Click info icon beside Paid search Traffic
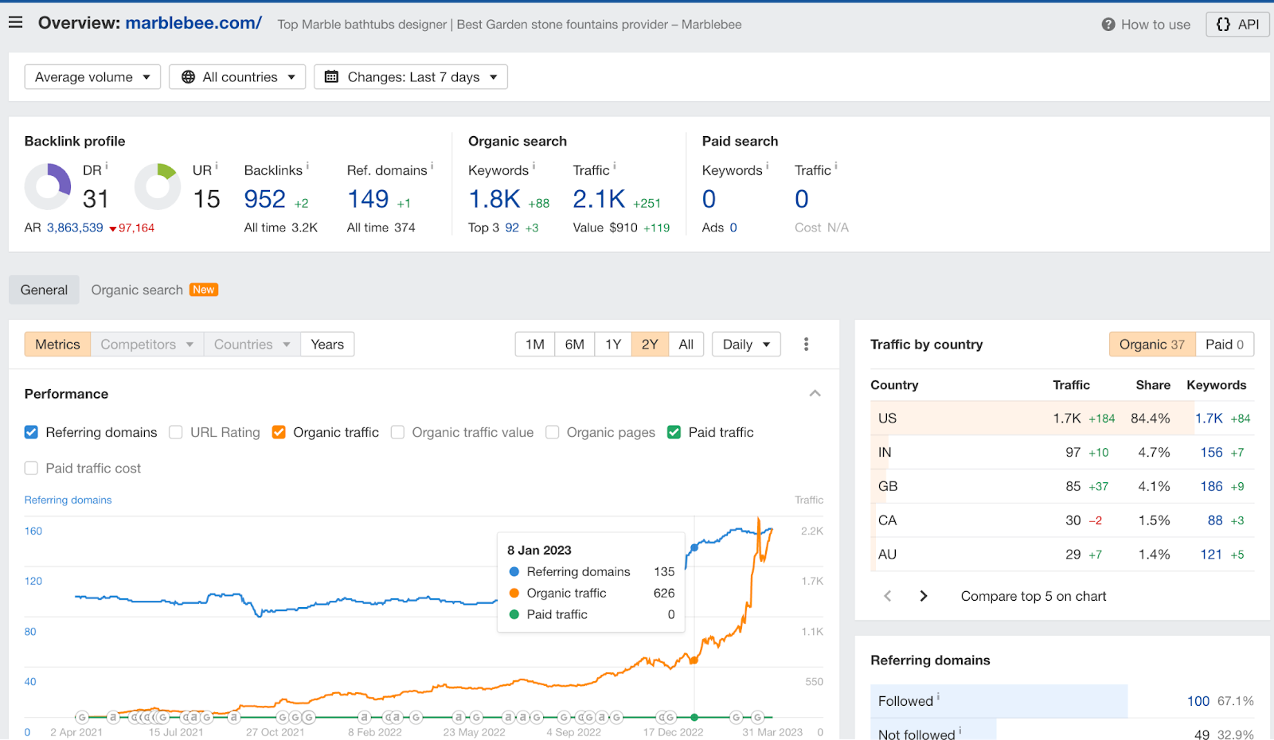The width and height of the screenshot is (1274, 740). [x=836, y=166]
